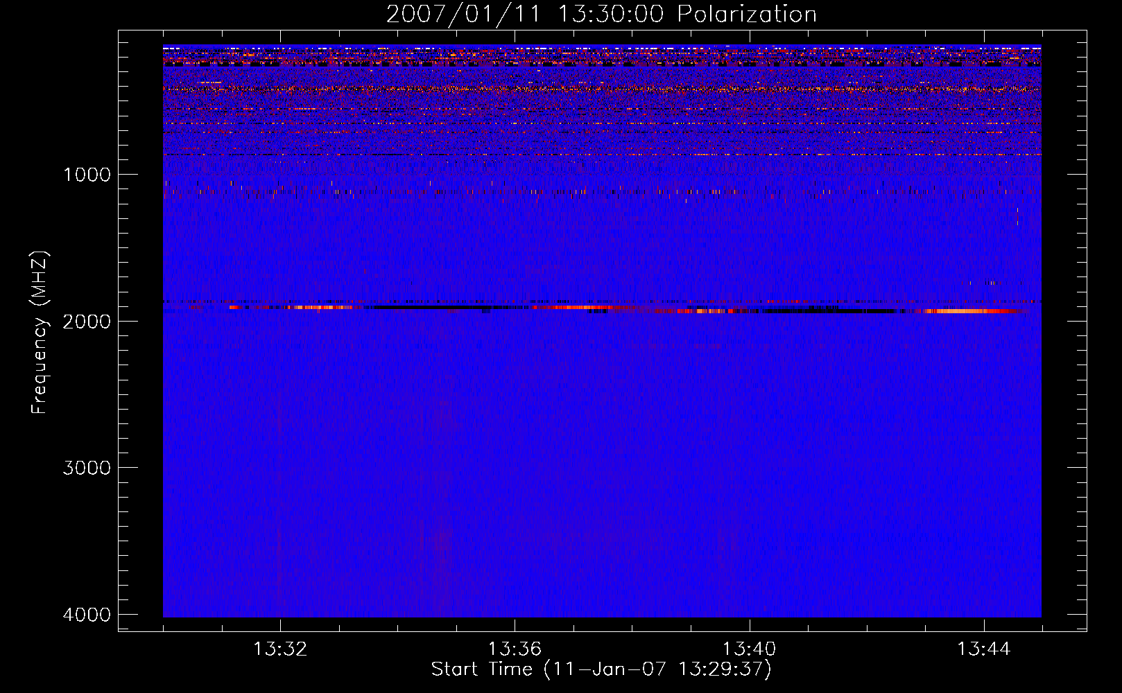Viewport: 1122px width, 693px height.
Task: Click the 13:40 time tick label
Action: [750, 649]
